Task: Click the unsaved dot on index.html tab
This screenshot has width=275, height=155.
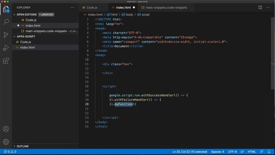Action: click(x=134, y=8)
